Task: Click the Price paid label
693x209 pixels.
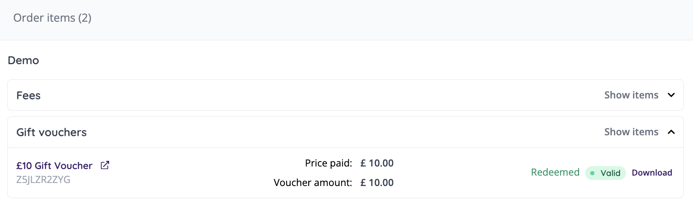Action: tap(328, 163)
